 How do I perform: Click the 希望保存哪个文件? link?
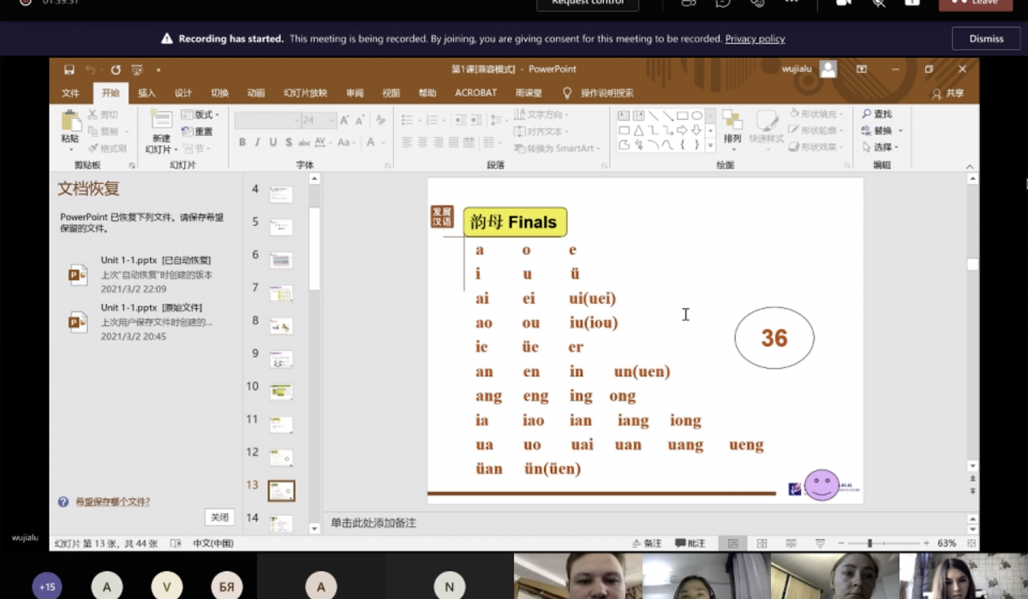(x=112, y=502)
